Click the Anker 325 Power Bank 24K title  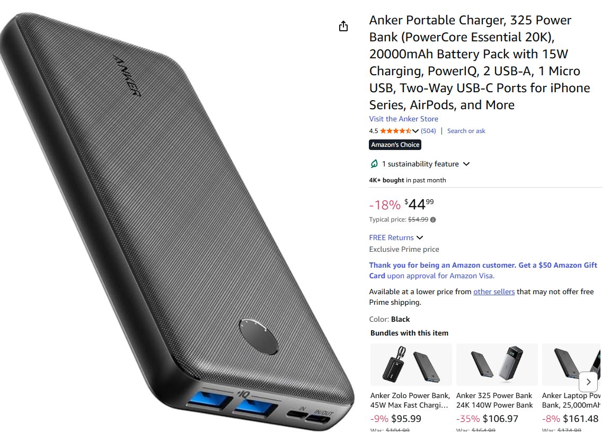click(x=494, y=400)
